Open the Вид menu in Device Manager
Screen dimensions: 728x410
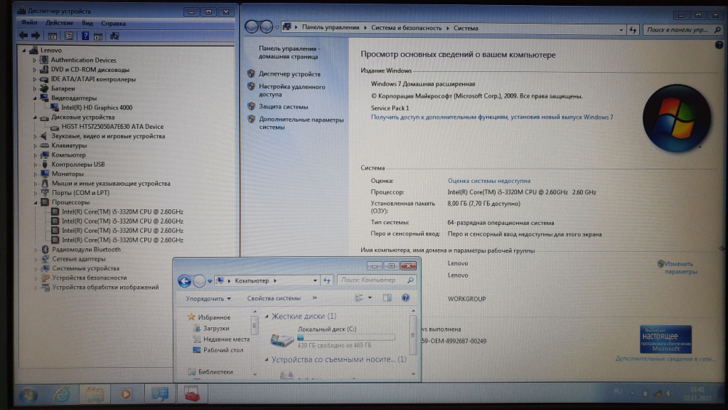[87, 23]
